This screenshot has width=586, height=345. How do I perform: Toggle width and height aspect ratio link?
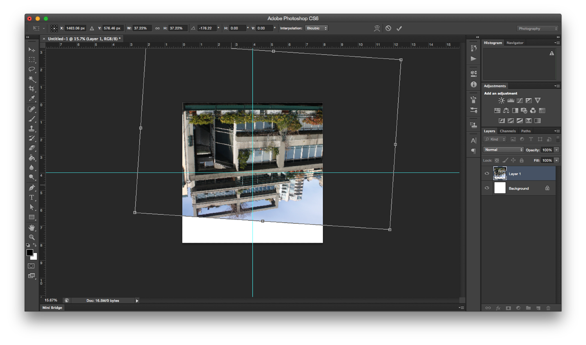tap(157, 28)
